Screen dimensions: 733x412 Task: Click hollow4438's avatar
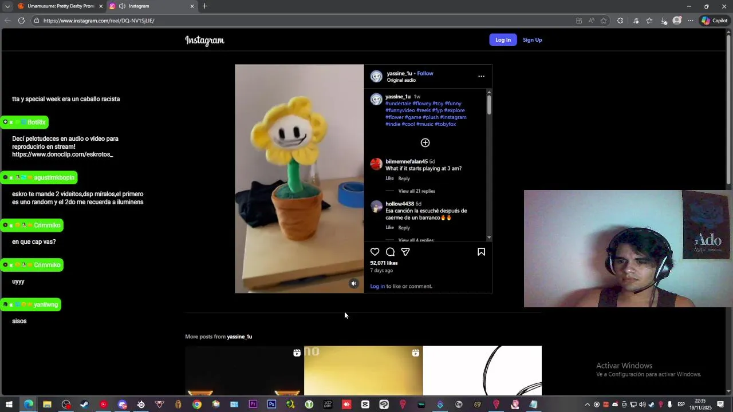point(376,207)
